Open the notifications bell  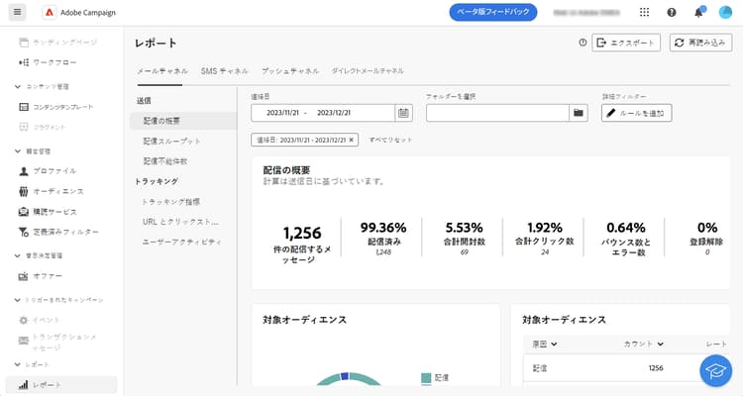699,12
